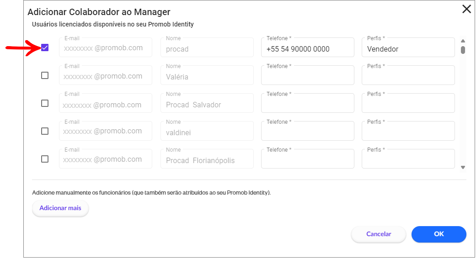This screenshot has width=476, height=259.
Task: Click the Telefone field for Procad Salvador
Action: 308,103
